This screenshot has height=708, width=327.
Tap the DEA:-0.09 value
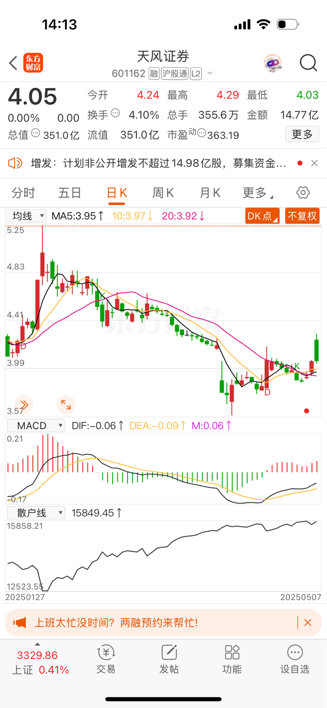point(158,426)
